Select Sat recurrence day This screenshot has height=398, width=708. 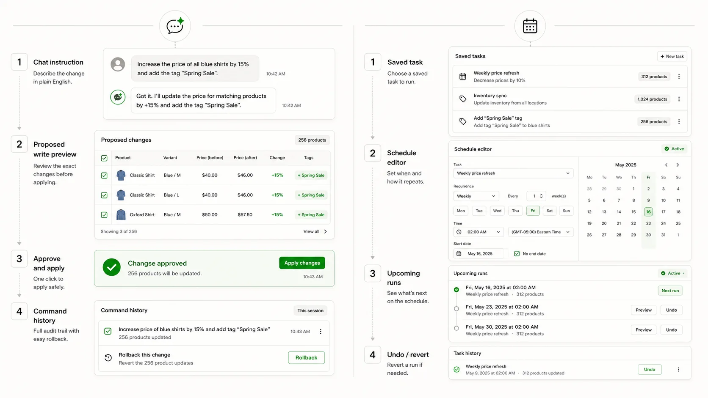(550, 211)
